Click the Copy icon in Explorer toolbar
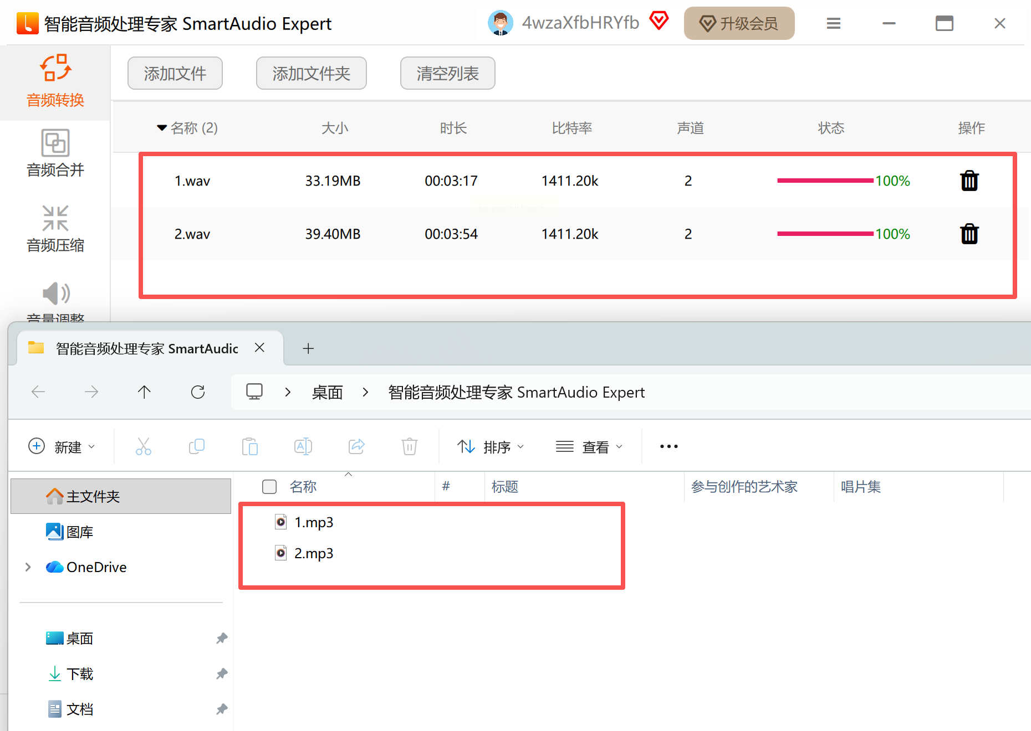 pyautogui.click(x=197, y=446)
